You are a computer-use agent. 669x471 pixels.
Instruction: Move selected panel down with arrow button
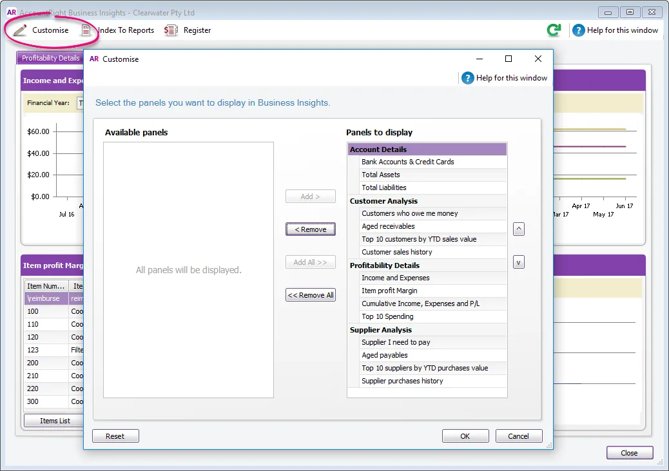coord(518,262)
